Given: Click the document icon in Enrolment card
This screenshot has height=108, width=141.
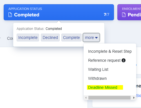Looking at the screenshot, I should [124, 15].
